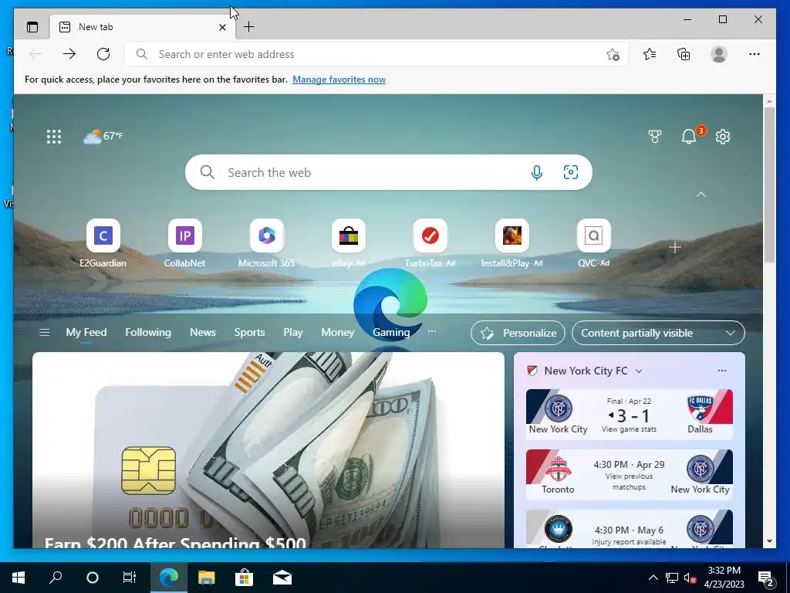
Task: Click the address bar input
Action: click(376, 54)
